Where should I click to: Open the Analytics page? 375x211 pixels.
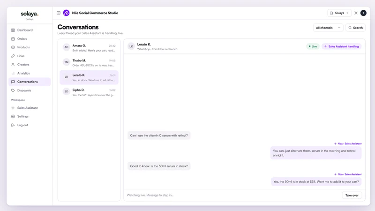tap(30, 73)
